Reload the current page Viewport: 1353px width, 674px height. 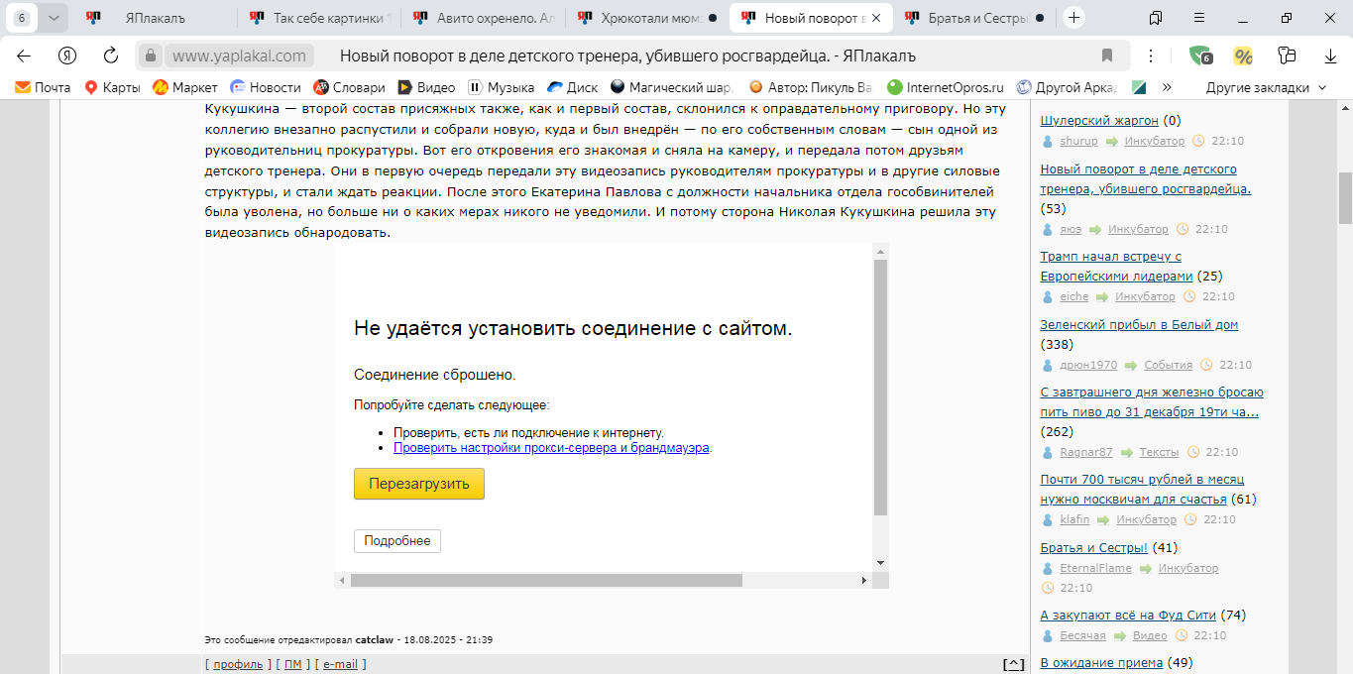coord(111,56)
